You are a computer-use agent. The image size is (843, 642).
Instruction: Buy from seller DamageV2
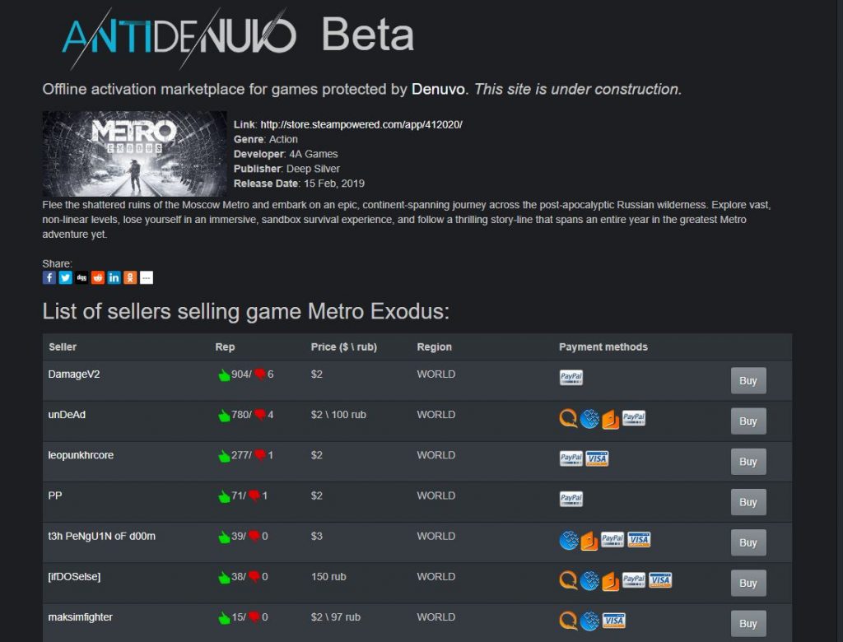748,381
